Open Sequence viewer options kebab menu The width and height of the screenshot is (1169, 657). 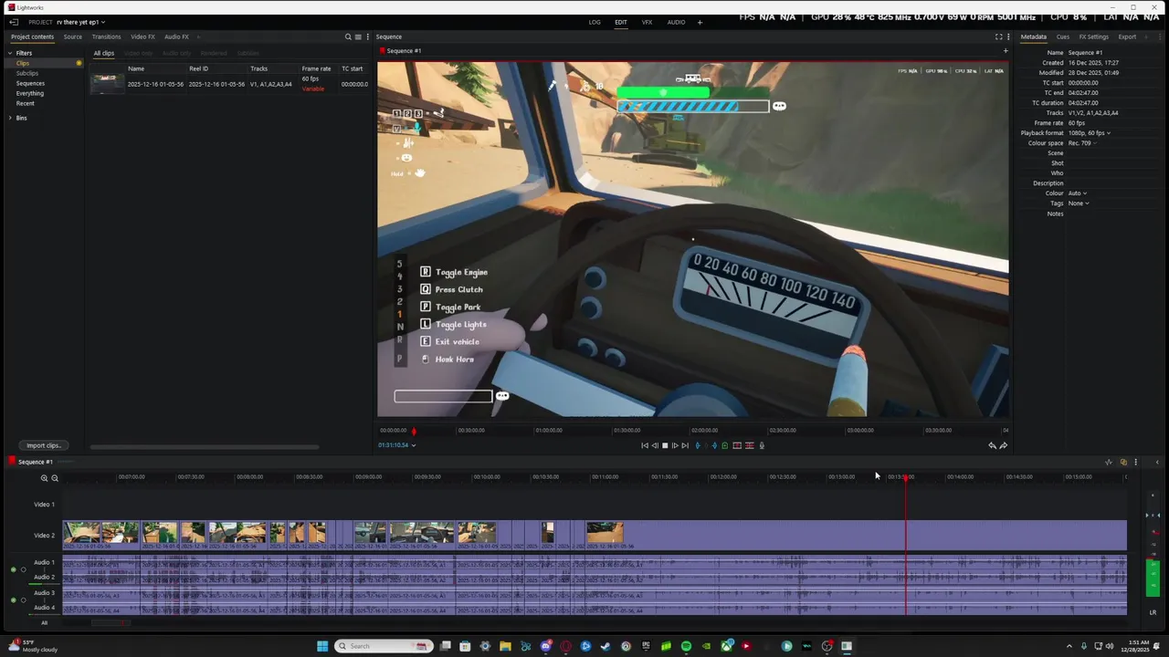[1008, 36]
